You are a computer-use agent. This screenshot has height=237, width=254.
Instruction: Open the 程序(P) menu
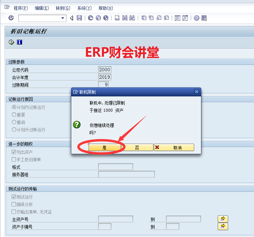tap(21, 8)
